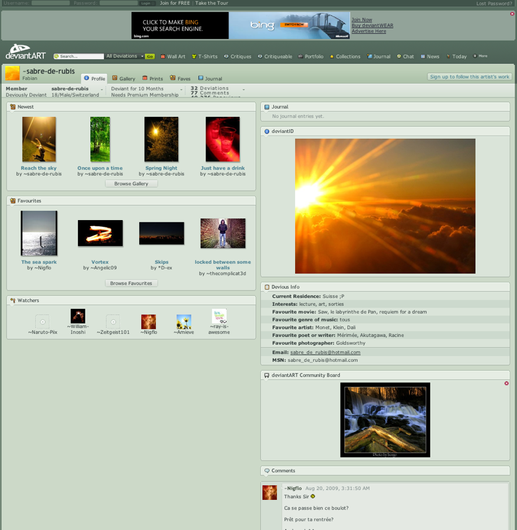Image resolution: width=517 pixels, height=530 pixels.
Task: Open The sea spark thumbnail
Action: point(39,233)
